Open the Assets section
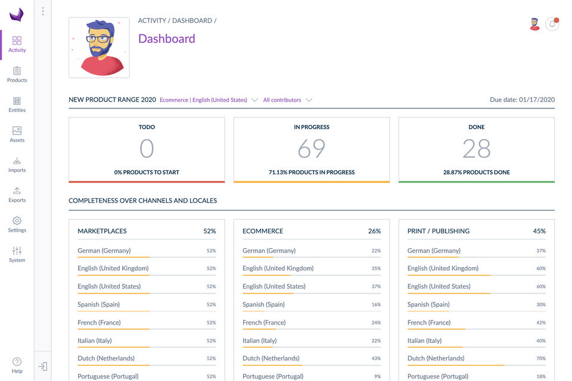 tap(17, 135)
